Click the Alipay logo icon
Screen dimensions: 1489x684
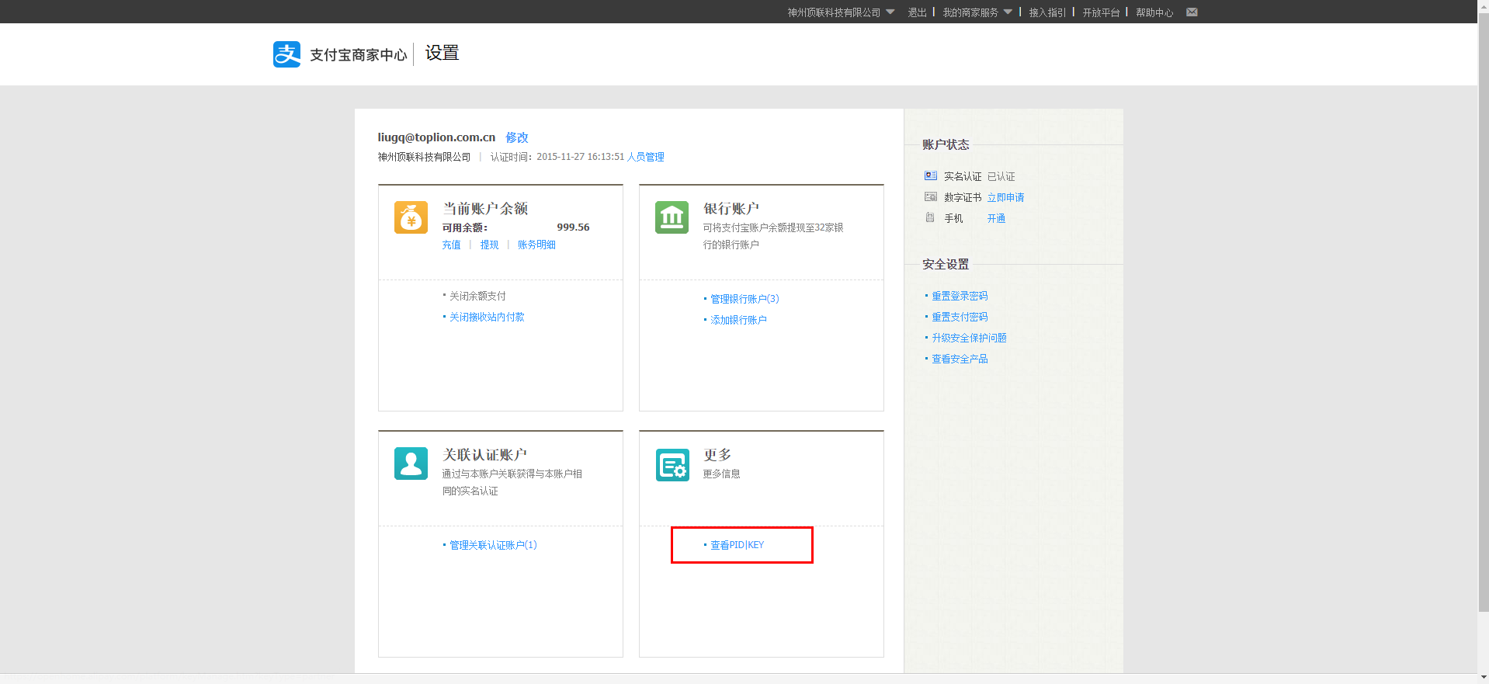coord(286,54)
